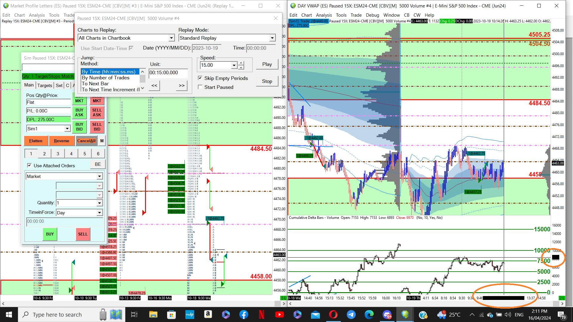Click the jump Unit time input field
The width and height of the screenshot is (573, 322).
tap(168, 73)
